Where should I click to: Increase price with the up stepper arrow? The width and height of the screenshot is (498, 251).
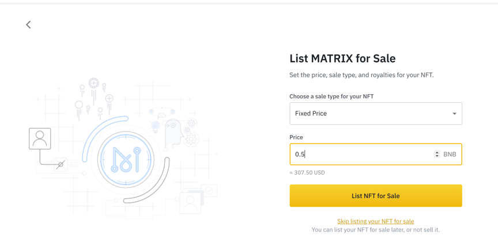[x=437, y=152]
